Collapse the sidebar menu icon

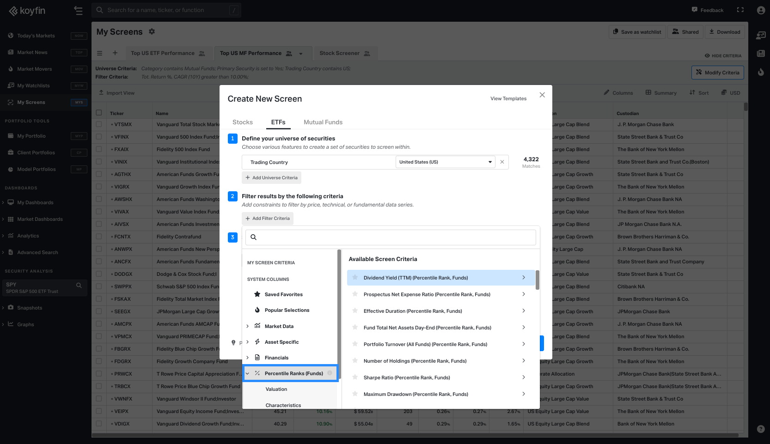click(78, 10)
